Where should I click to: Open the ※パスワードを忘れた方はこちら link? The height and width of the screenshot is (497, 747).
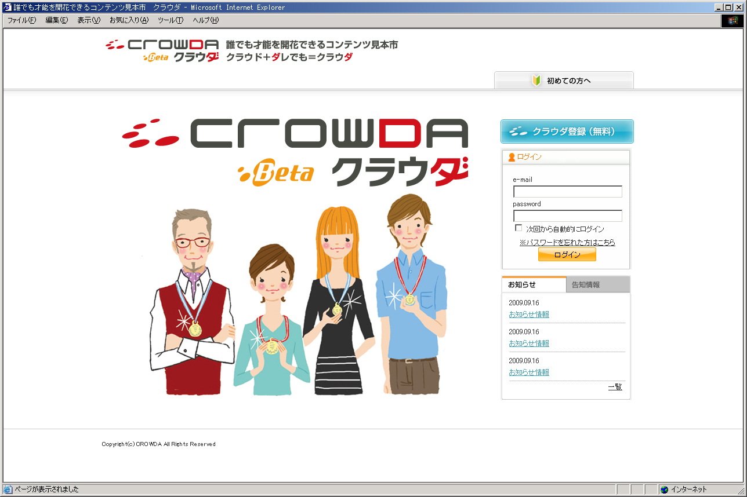click(x=567, y=242)
